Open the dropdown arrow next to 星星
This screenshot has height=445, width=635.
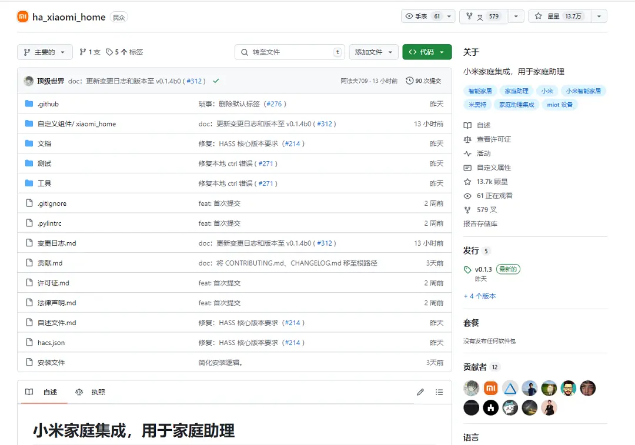point(599,16)
